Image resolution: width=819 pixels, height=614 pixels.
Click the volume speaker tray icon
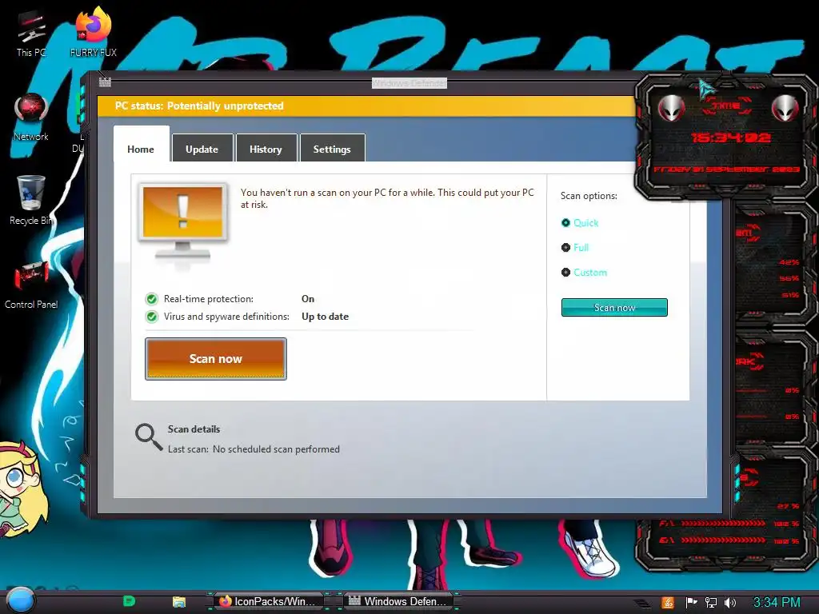729,603
